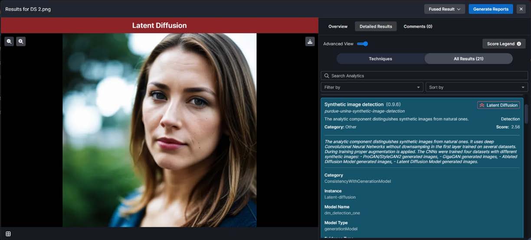
Task: Switch to the Techniques view
Action: click(380, 59)
